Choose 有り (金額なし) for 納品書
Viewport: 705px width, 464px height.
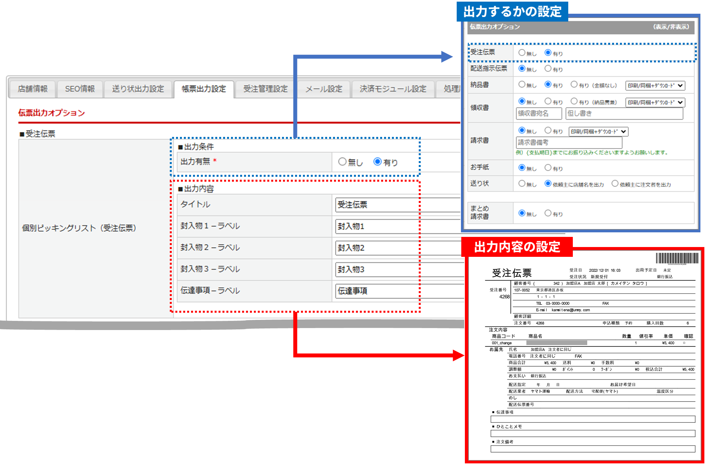(574, 85)
